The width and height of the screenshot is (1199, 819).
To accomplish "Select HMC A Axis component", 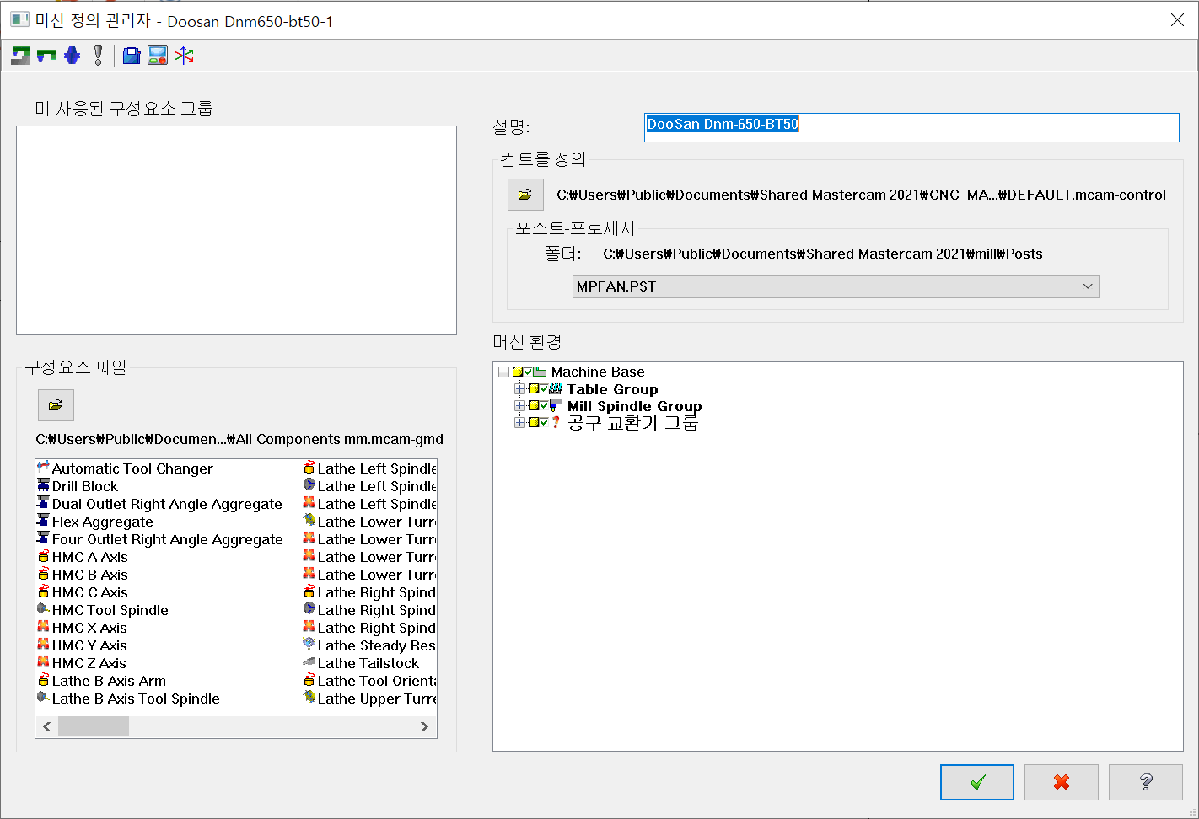I will (x=83, y=557).
